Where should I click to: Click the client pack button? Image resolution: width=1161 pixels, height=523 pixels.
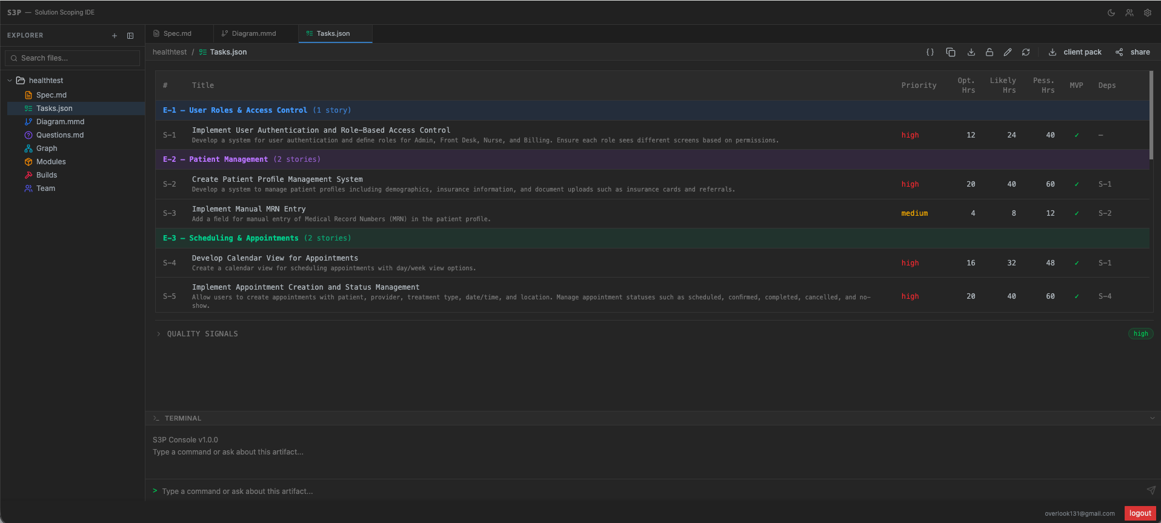pos(1076,52)
